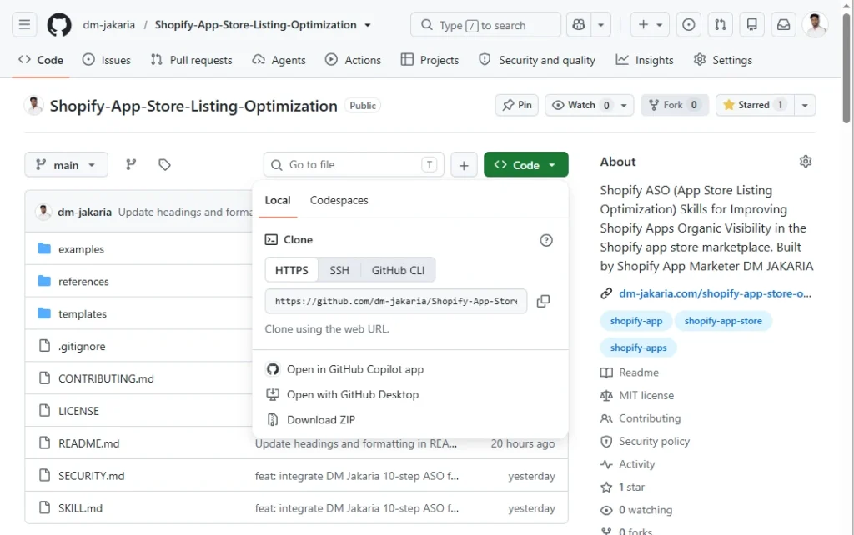Open the clone help question icon
This screenshot has width=854, height=535.
[x=545, y=240]
